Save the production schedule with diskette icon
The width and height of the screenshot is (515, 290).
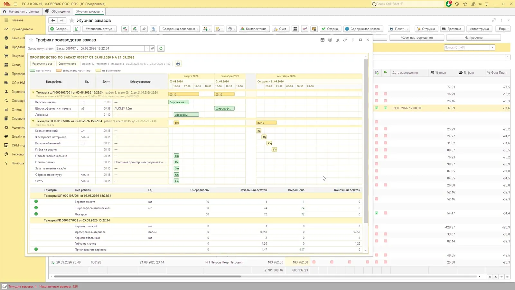click(x=322, y=40)
